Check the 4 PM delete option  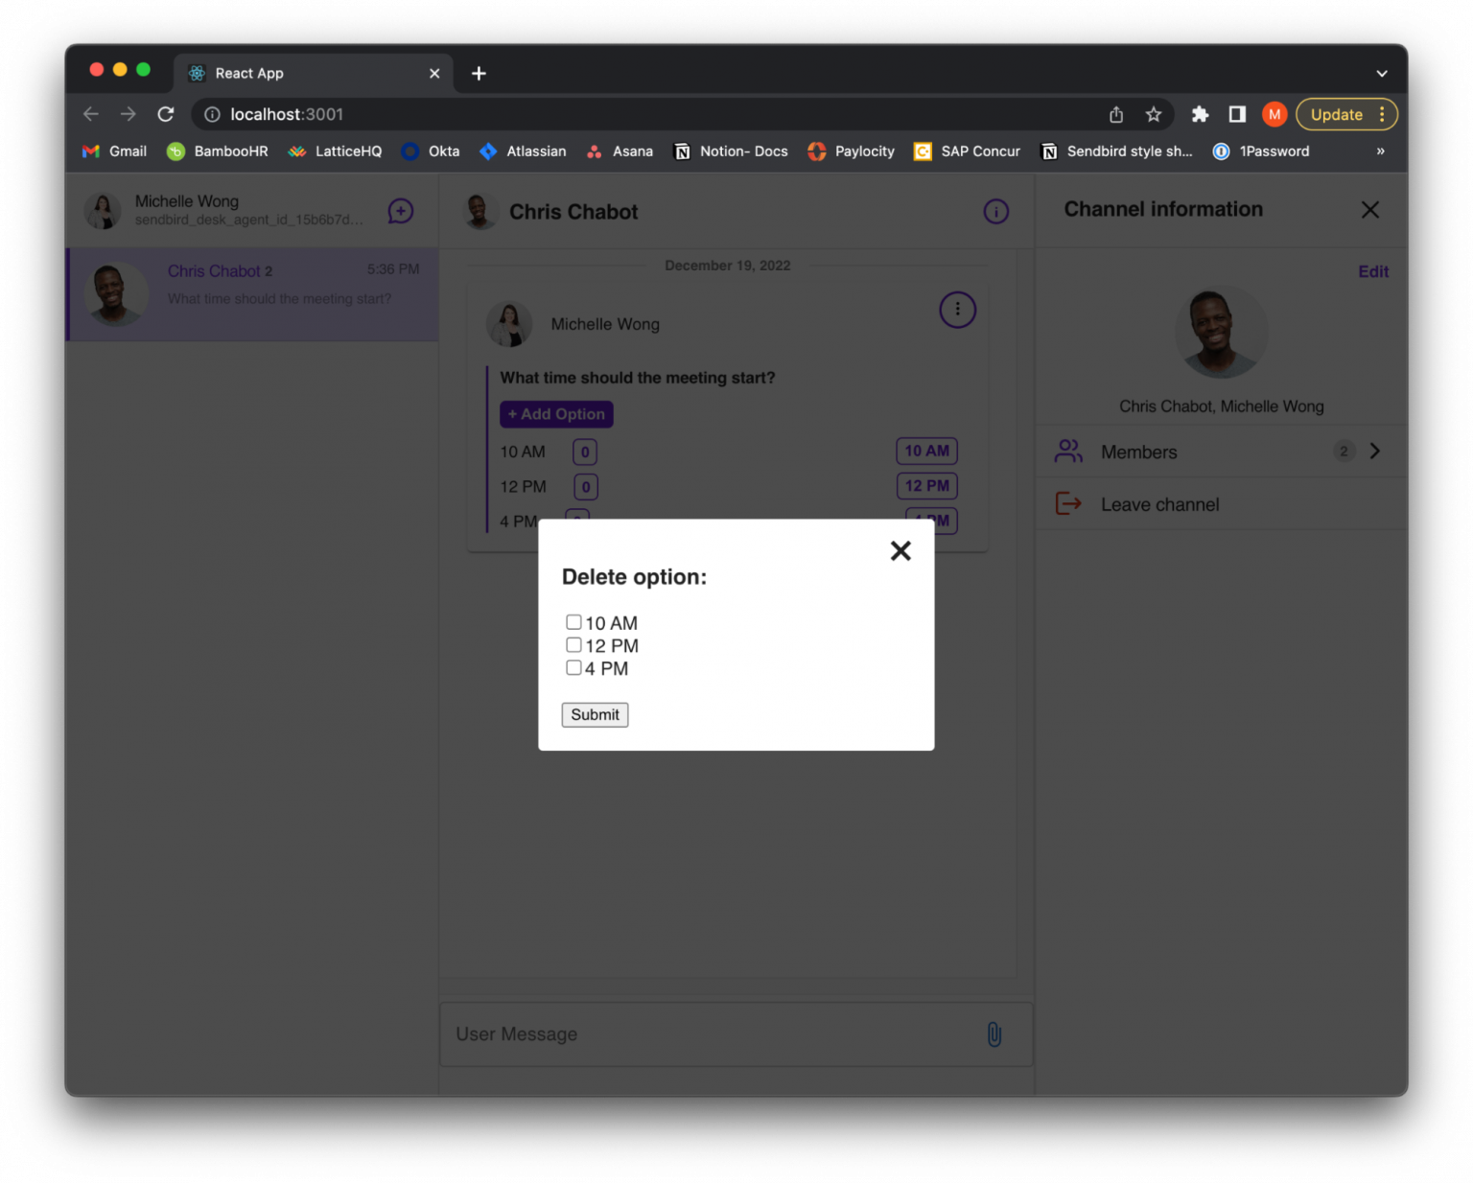coord(573,668)
